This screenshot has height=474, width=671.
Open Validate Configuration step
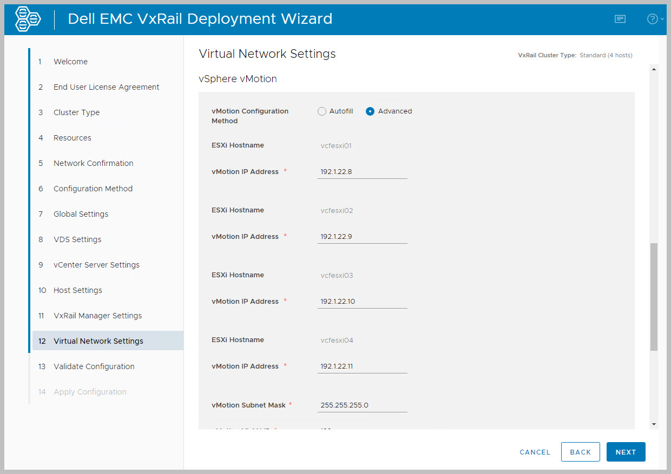tap(94, 366)
